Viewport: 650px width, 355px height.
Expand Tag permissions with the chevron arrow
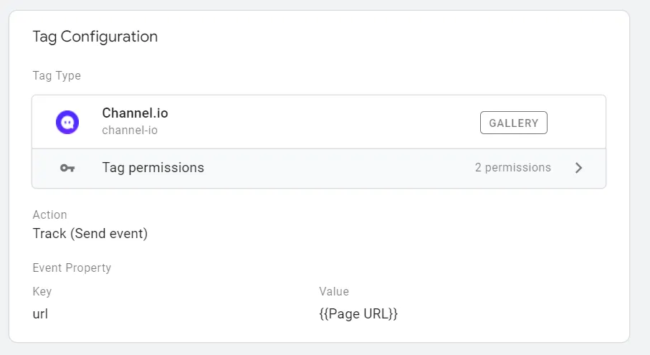pos(579,168)
